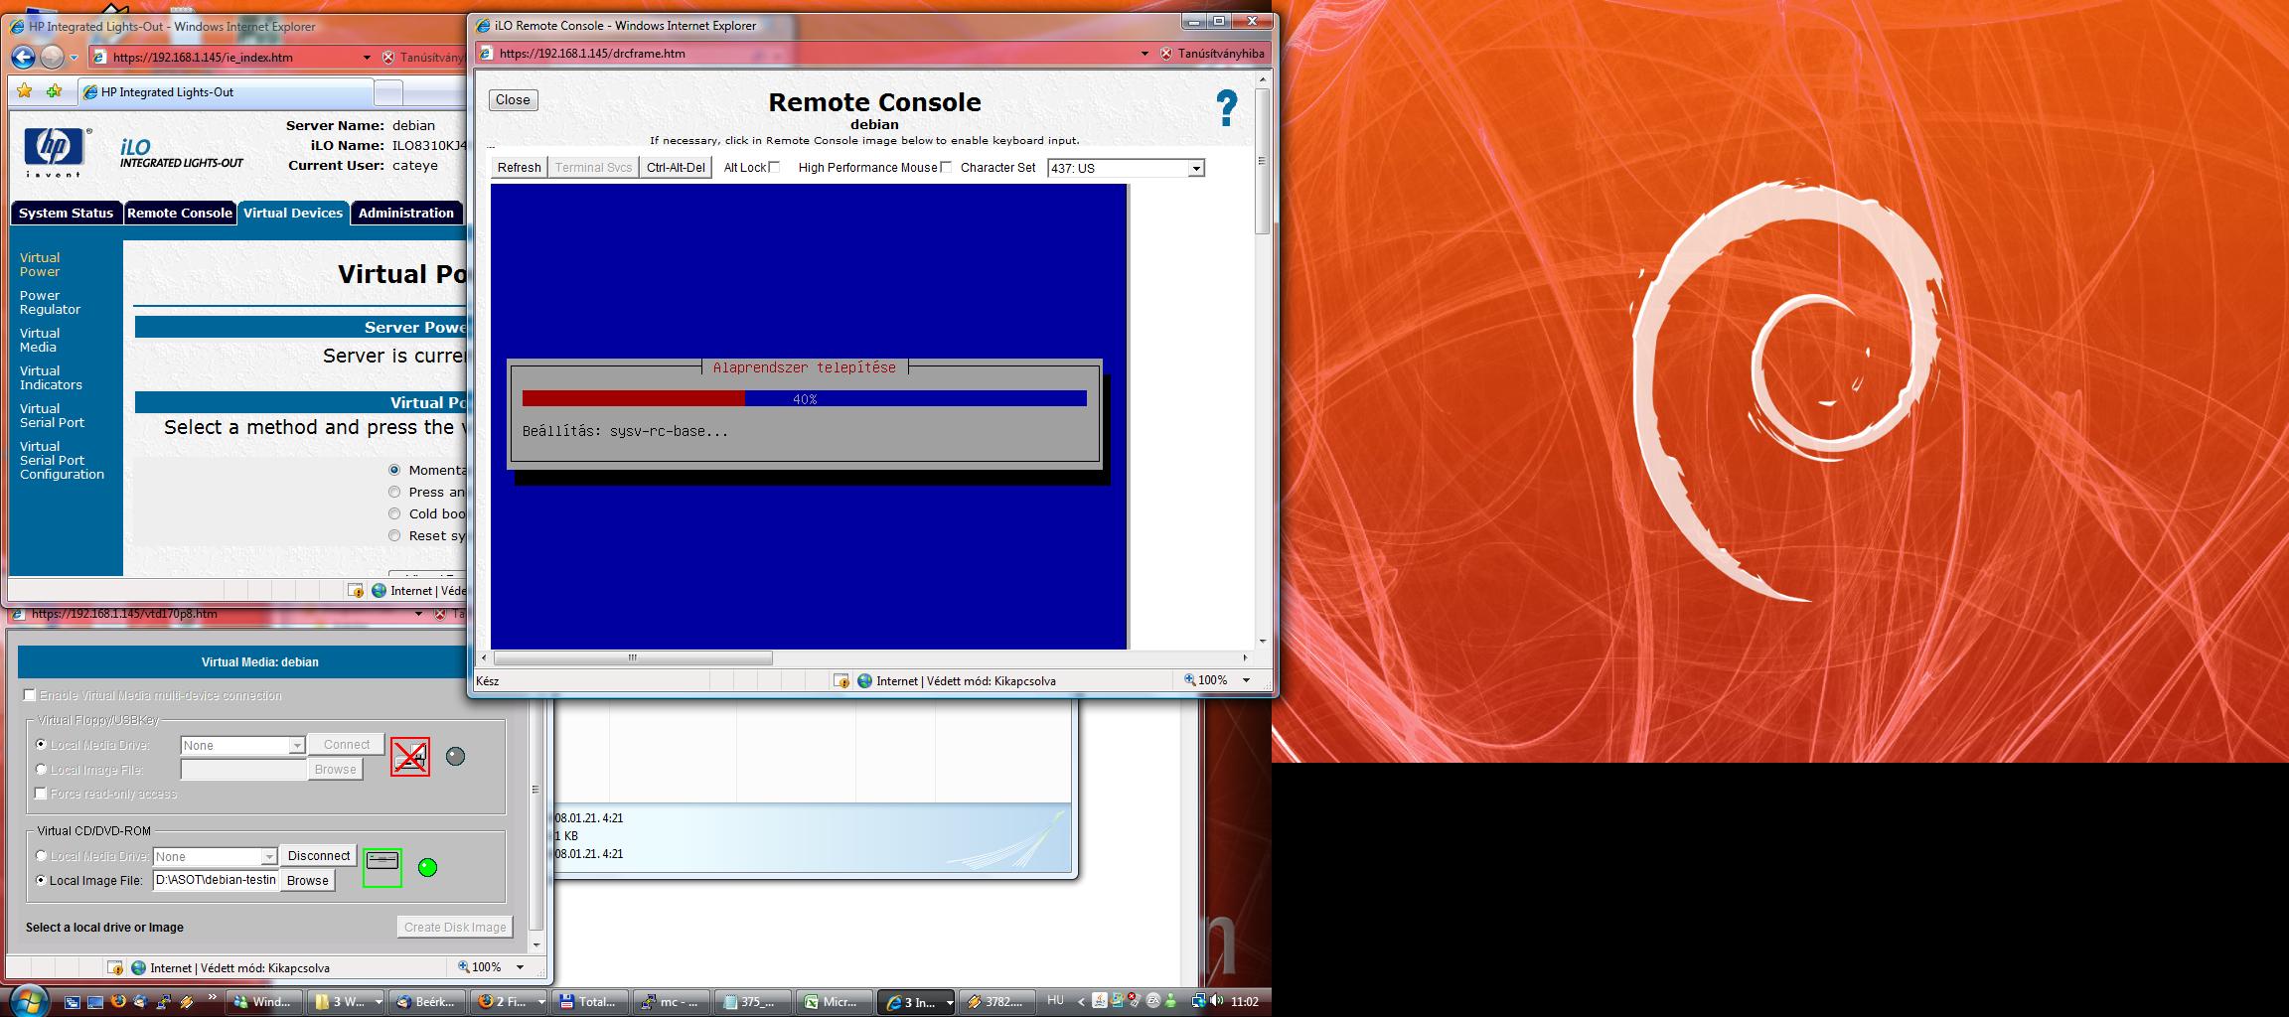Expand the Internet Explorer taskbar group arrow
This screenshot has height=1017, width=2289.
pos(949,1002)
